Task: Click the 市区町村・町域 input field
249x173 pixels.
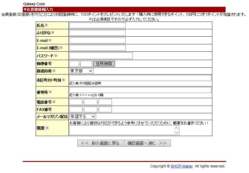Action: click(140, 78)
